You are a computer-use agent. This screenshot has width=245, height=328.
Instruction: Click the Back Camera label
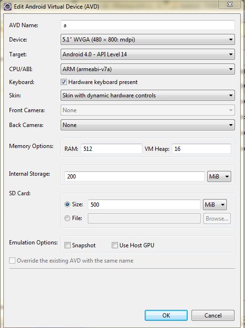pos(26,125)
